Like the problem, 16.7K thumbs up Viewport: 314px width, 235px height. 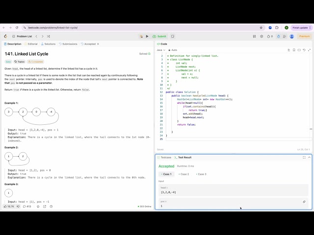click(x=9, y=207)
